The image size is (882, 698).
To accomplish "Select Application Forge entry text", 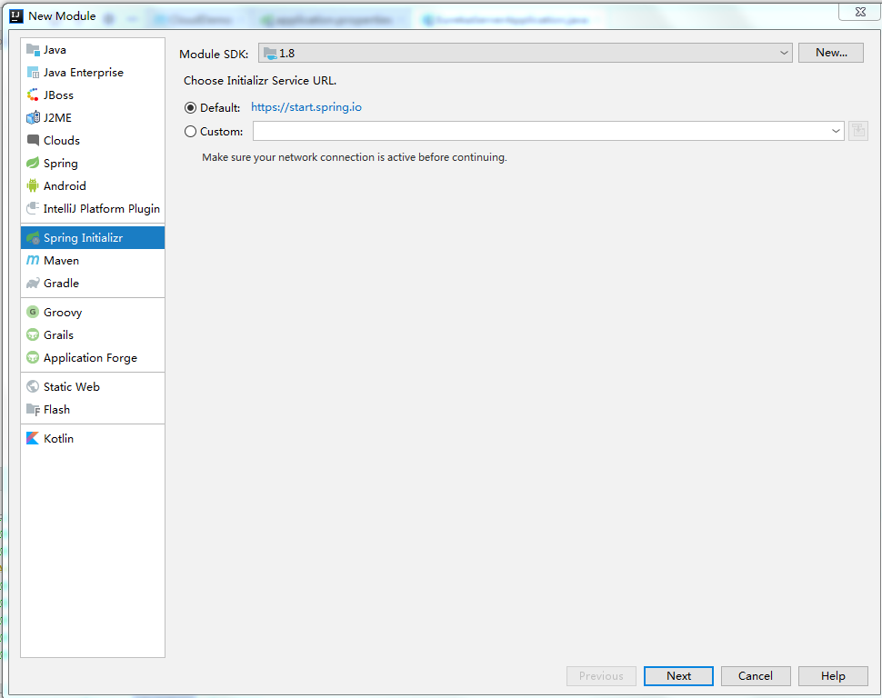I will (x=91, y=358).
